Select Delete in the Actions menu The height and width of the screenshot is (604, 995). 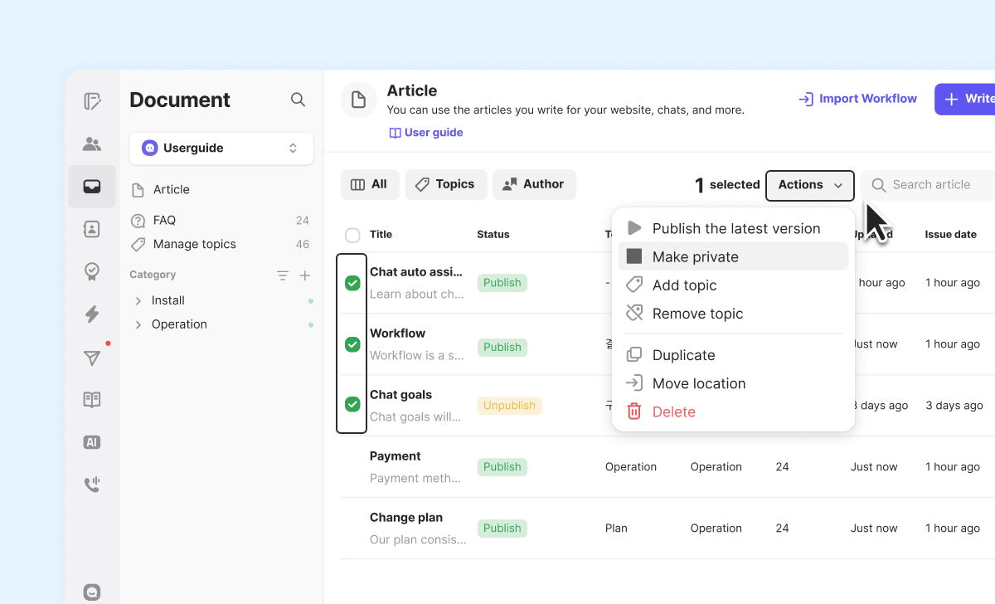pyautogui.click(x=673, y=412)
